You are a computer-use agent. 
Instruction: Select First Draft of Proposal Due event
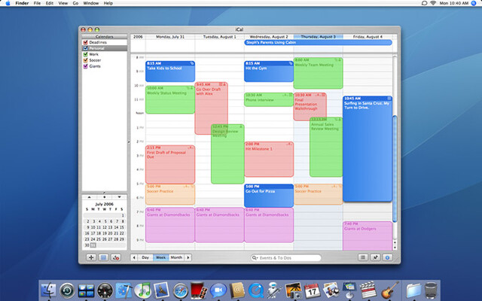(170, 165)
